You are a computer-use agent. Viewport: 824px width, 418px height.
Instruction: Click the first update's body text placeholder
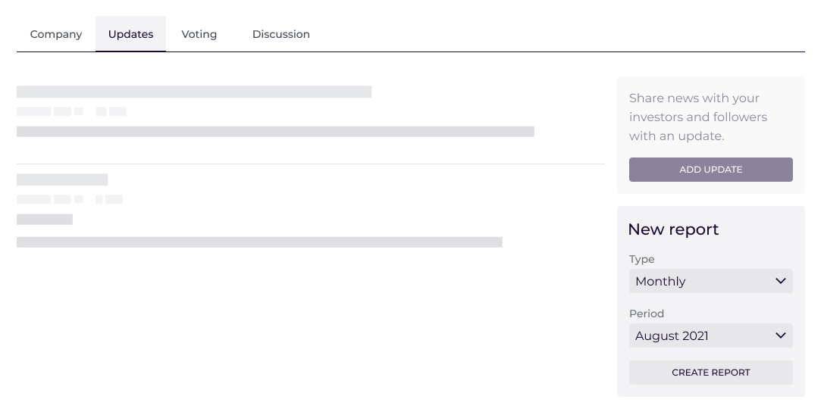point(275,132)
